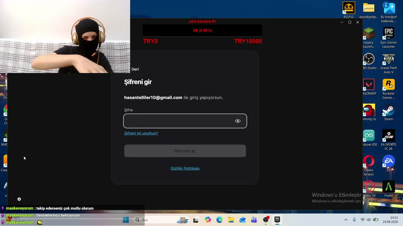Toggle password visibility eye icon
The height and width of the screenshot is (226, 403).
(238, 121)
